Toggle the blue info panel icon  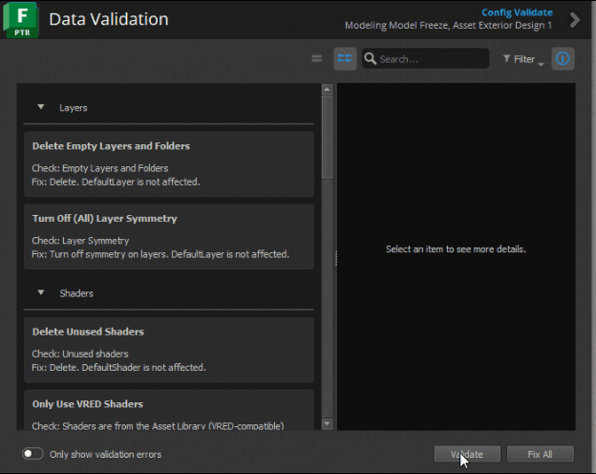tap(563, 58)
